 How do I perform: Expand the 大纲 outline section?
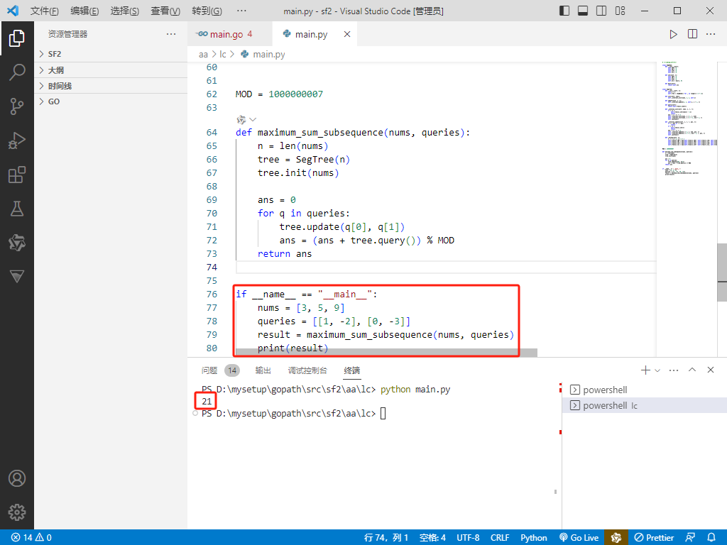click(111, 70)
